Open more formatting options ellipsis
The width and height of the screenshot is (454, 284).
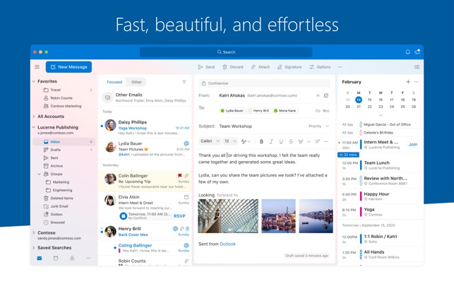[326, 141]
